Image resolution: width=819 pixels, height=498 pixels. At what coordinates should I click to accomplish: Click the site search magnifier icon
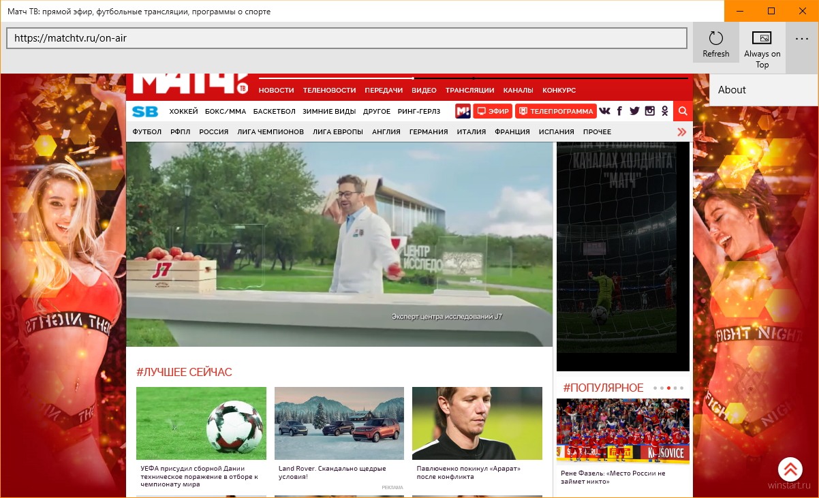683,111
